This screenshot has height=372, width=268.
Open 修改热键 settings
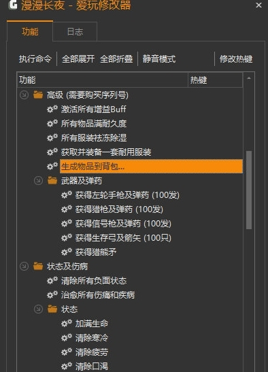[x=236, y=59]
